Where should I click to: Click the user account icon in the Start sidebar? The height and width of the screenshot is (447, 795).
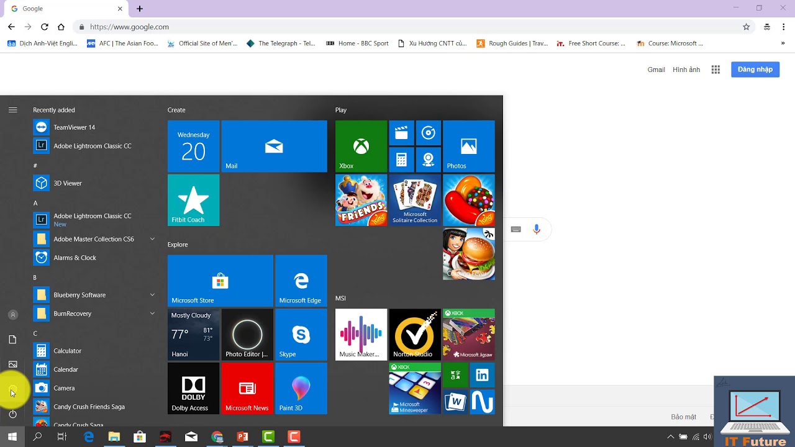point(13,315)
